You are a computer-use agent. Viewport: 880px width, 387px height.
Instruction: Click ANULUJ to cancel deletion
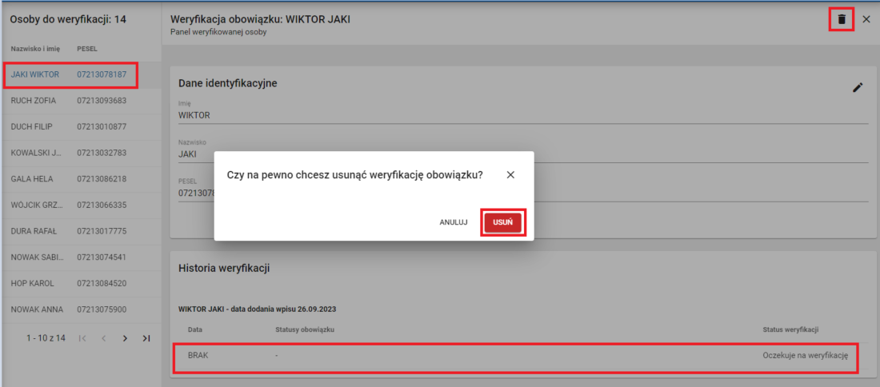click(x=453, y=222)
